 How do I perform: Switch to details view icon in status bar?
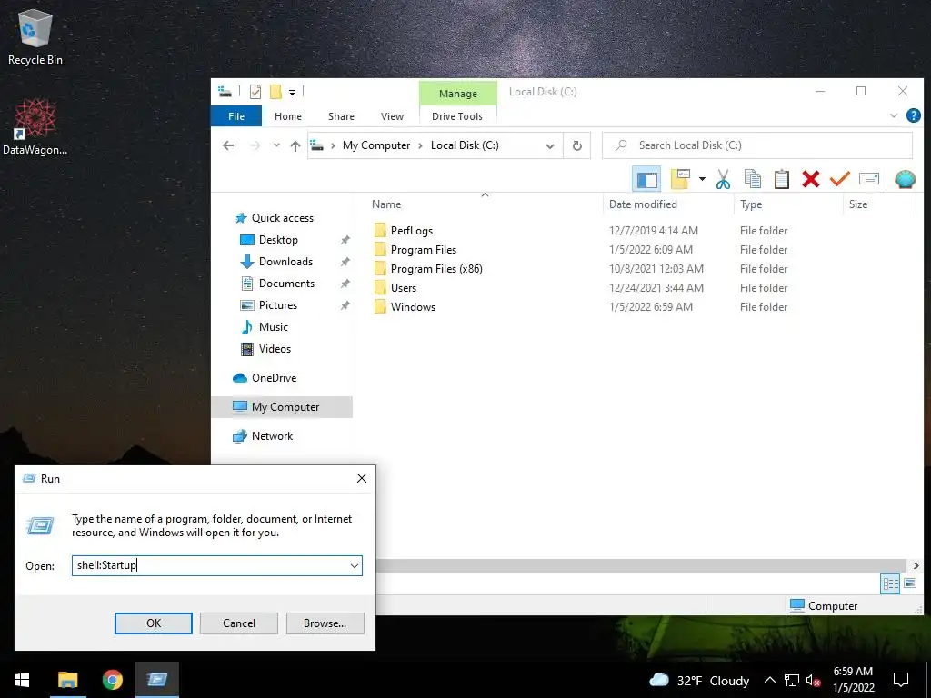point(890,583)
